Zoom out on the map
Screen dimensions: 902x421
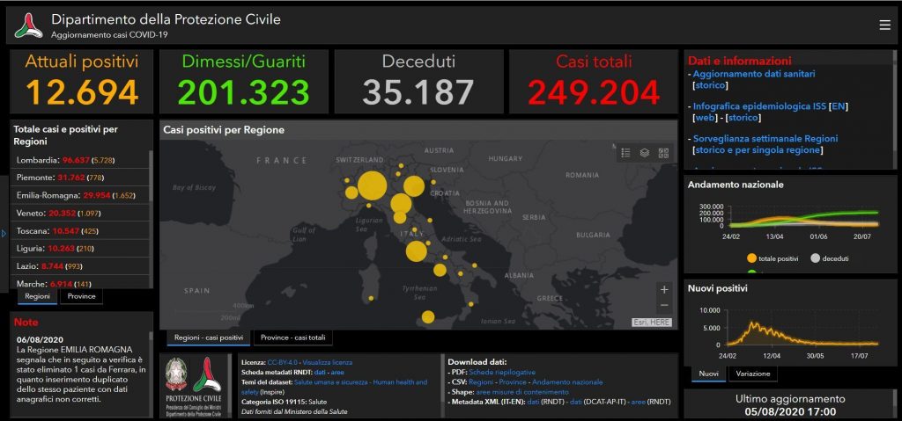(x=664, y=305)
